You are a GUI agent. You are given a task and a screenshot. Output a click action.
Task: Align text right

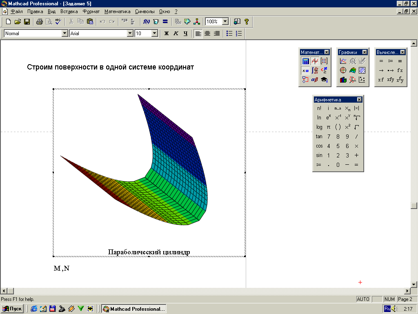217,34
